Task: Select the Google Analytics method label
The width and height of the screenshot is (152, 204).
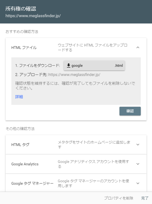Action: click(25, 164)
